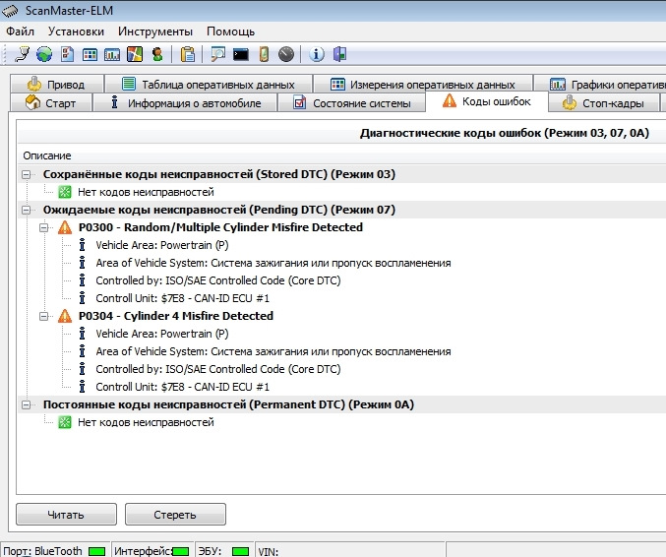Image resolution: width=666 pixels, height=557 pixels.
Task: Click warning triangle icon beside P0300
Action: (x=65, y=227)
